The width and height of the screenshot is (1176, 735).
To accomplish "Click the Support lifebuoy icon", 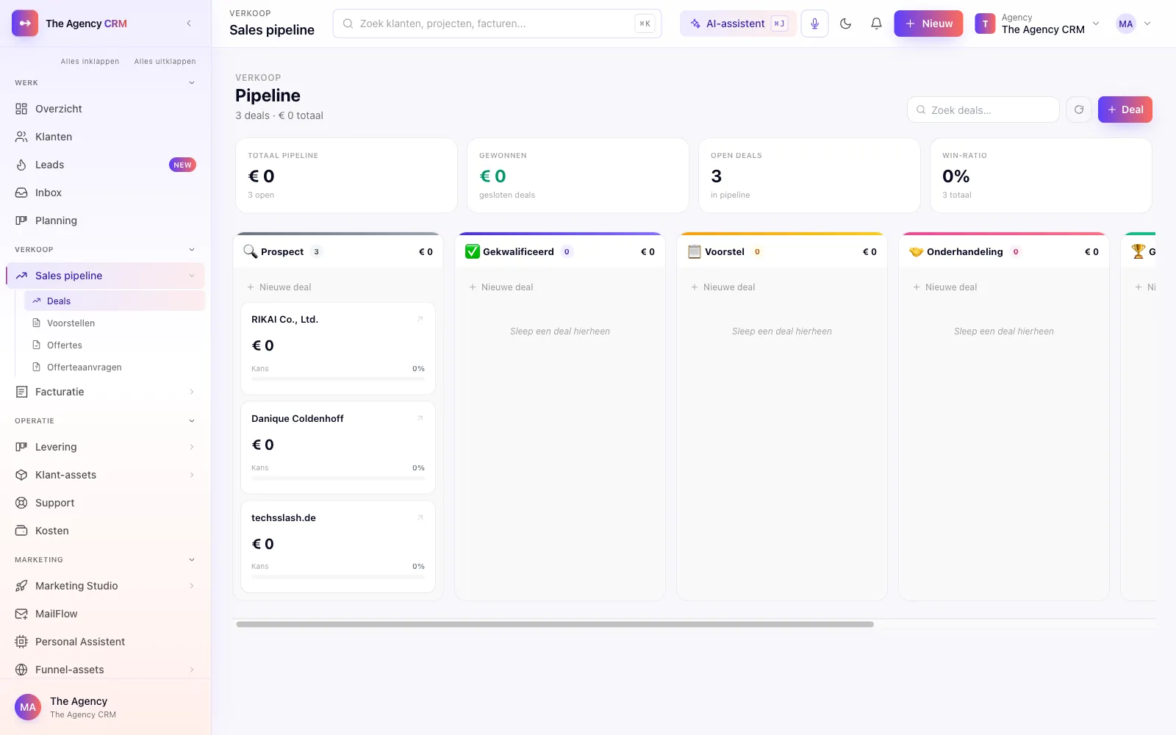I will click(x=21, y=503).
